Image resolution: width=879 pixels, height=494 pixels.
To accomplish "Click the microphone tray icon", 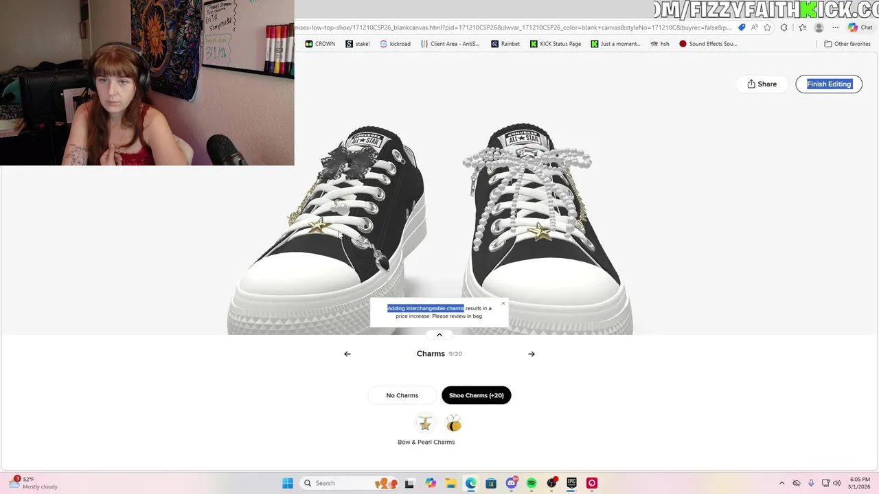I will pos(811,483).
